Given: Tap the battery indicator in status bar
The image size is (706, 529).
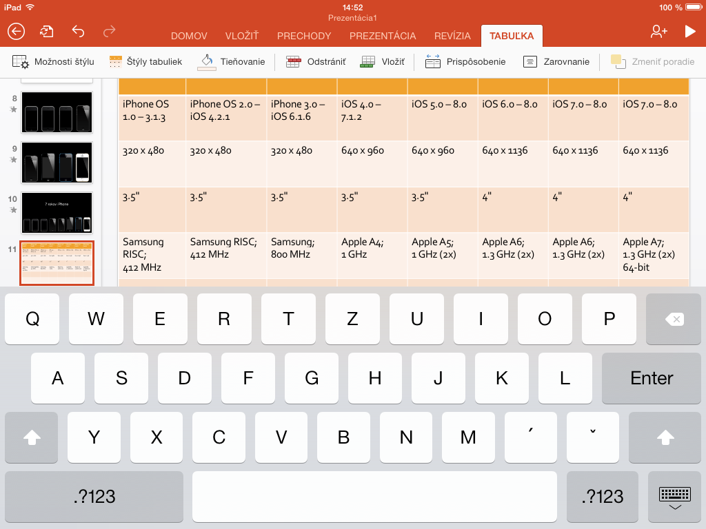Looking at the screenshot, I should point(693,7).
